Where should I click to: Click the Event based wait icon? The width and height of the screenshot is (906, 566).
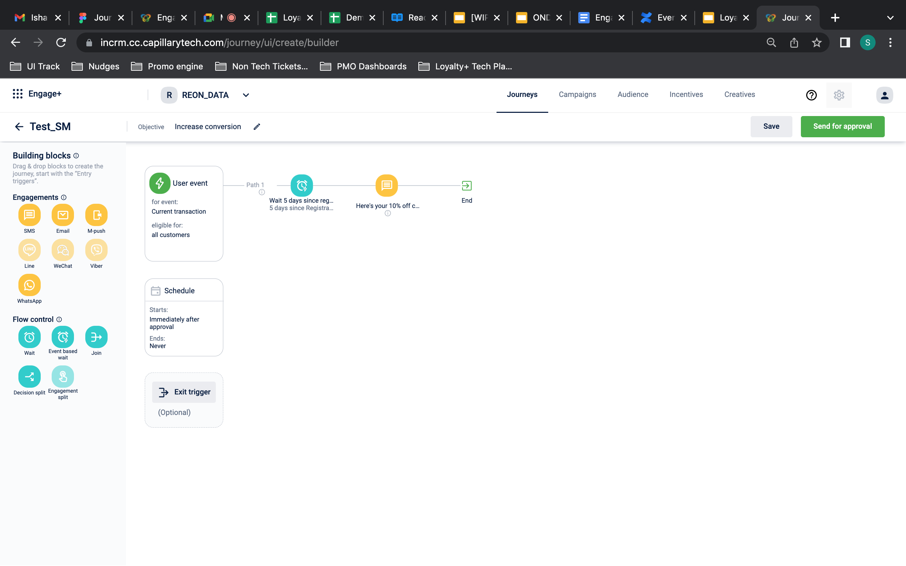pyautogui.click(x=63, y=336)
